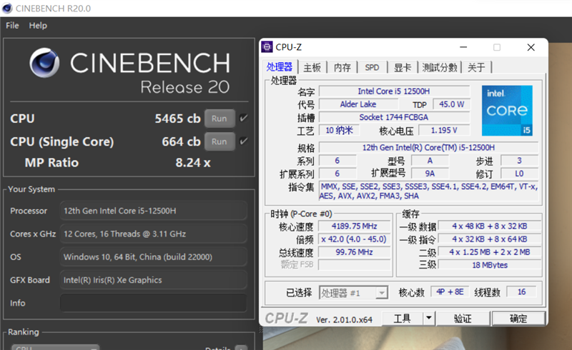Switch to the 内存 tab
572x350 pixels.
pyautogui.click(x=342, y=67)
